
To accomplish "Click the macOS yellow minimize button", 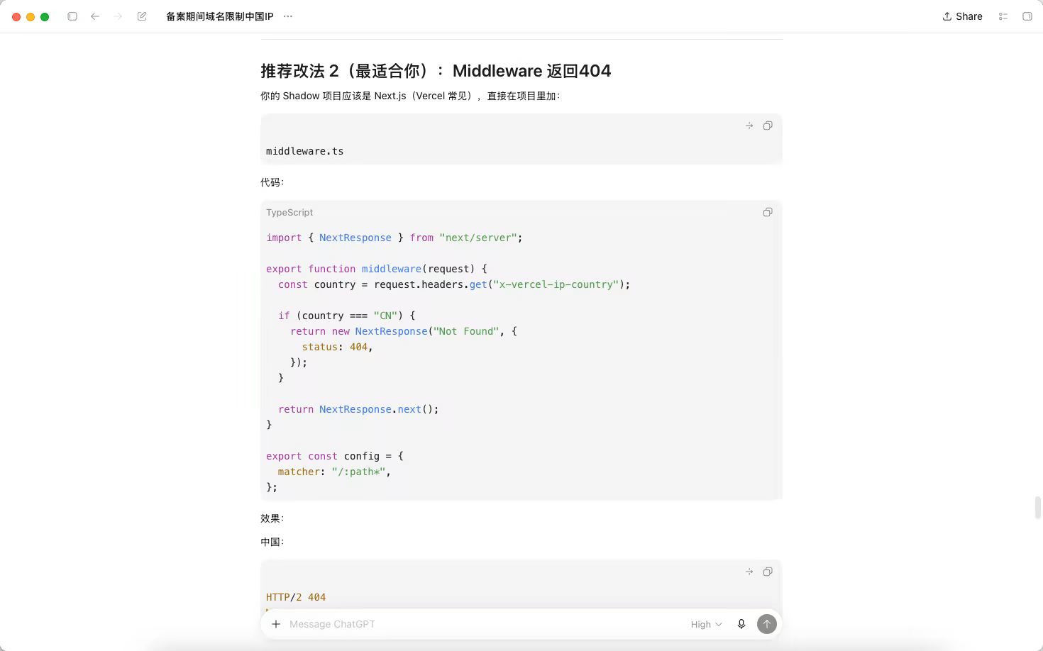I will point(31,17).
